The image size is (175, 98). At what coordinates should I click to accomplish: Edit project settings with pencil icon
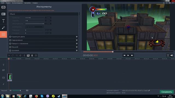click(x=149, y=91)
